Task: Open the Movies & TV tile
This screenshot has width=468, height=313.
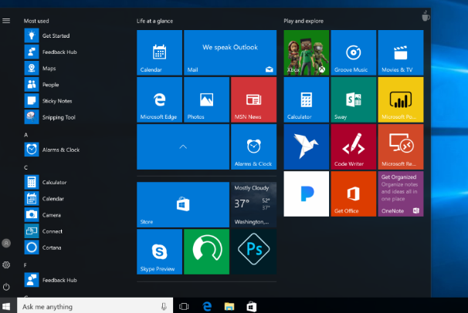Action: (x=400, y=53)
